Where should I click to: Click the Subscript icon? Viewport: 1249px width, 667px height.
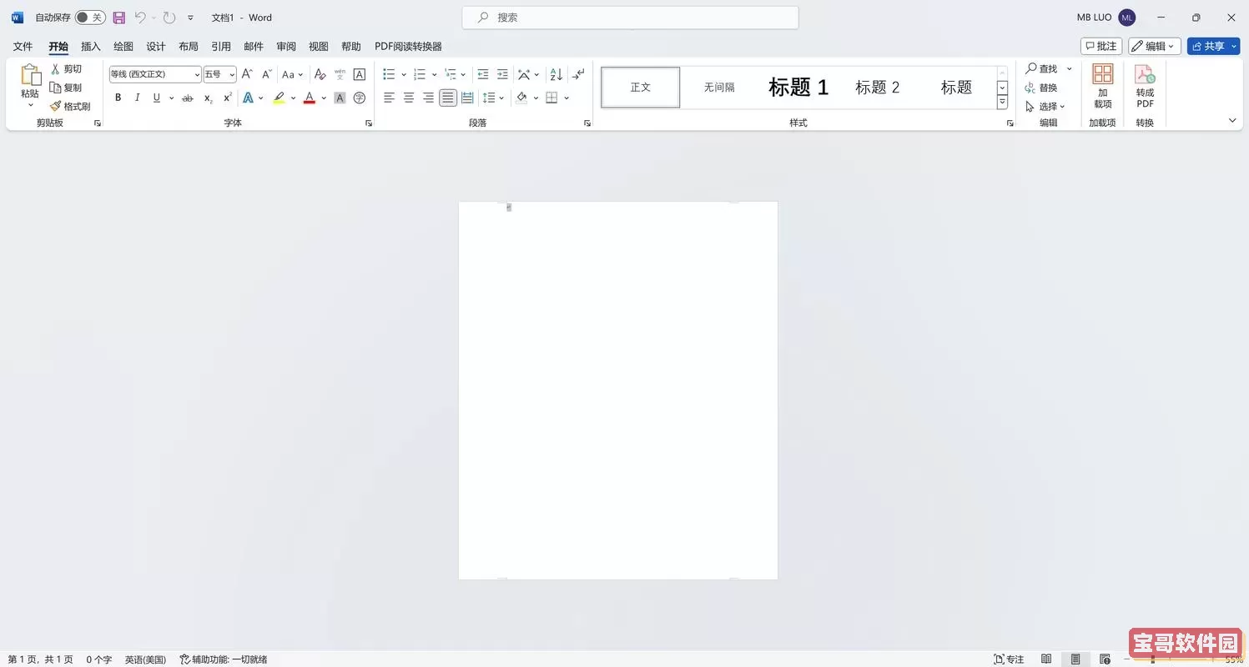[207, 98]
